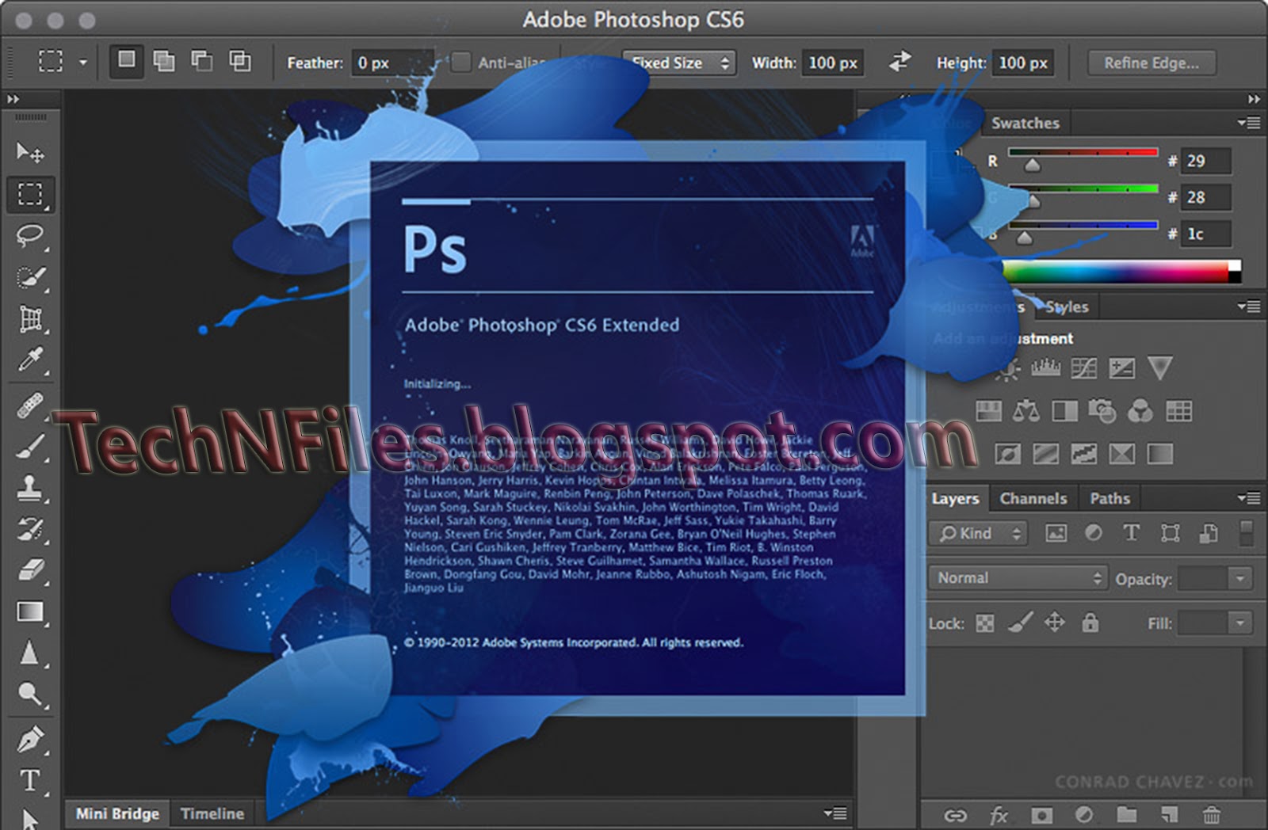Open the Styles tab
The image size is (1268, 830).
click(1067, 306)
